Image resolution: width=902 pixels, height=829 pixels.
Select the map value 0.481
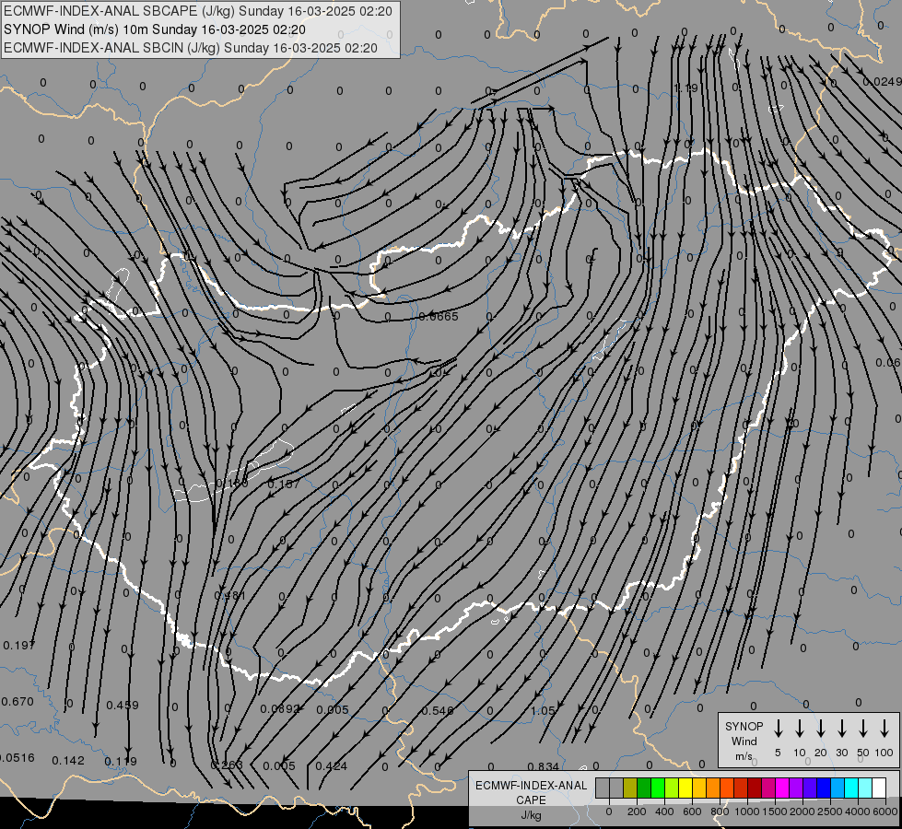[229, 595]
